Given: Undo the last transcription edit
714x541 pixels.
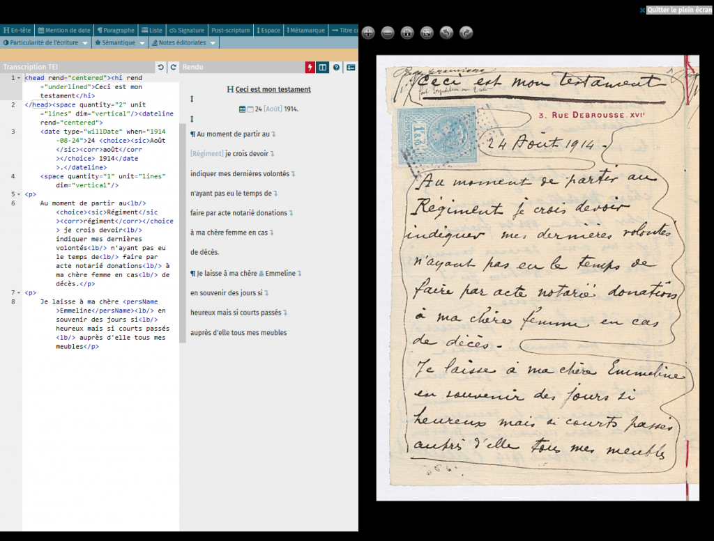Looking at the screenshot, I should (x=161, y=68).
